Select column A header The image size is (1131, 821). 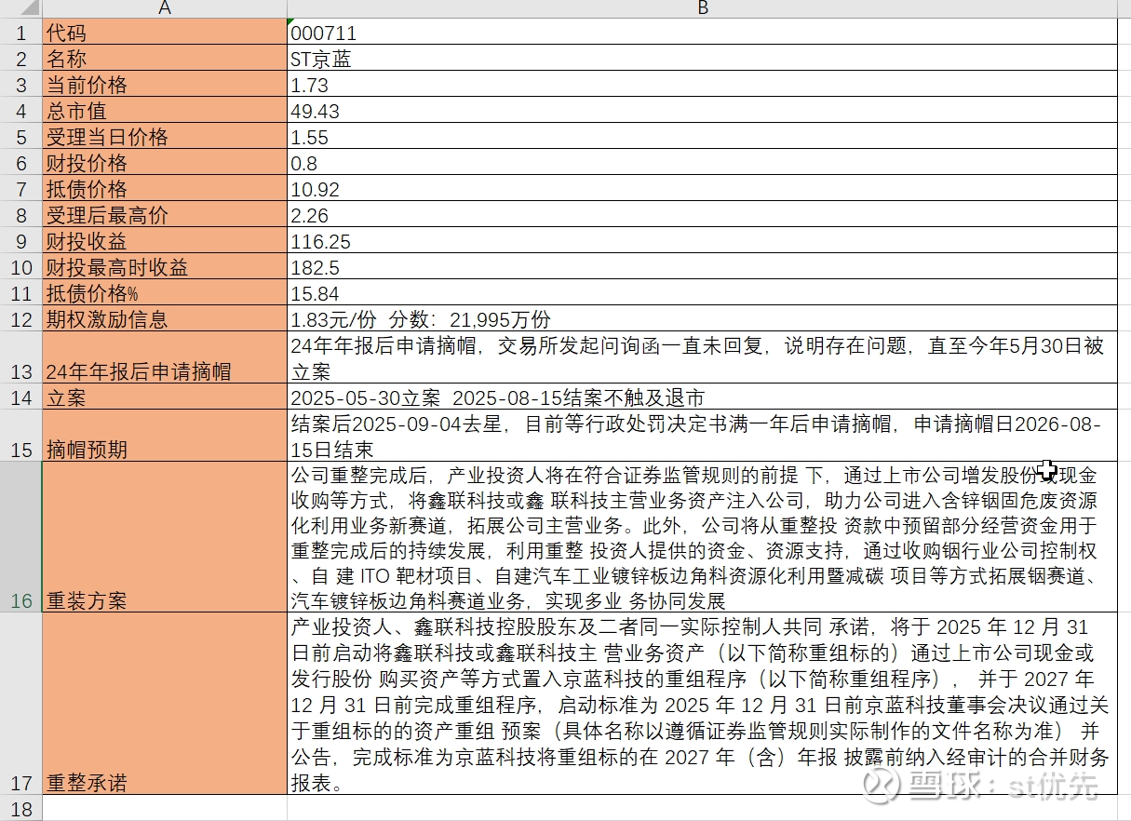(165, 8)
